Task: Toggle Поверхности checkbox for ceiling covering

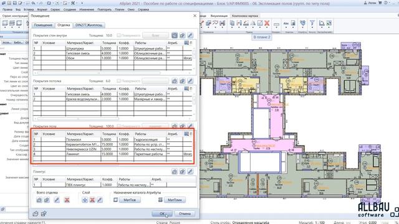Action: click(118, 81)
